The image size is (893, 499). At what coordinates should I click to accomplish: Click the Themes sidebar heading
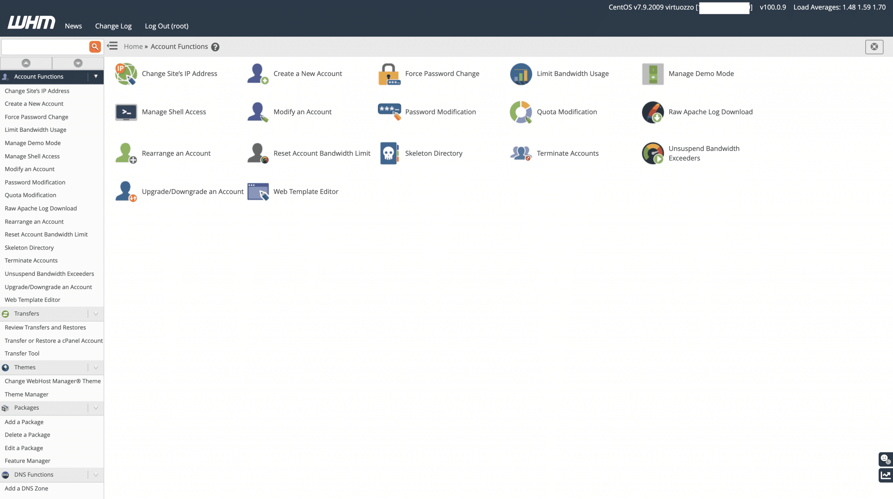click(25, 367)
